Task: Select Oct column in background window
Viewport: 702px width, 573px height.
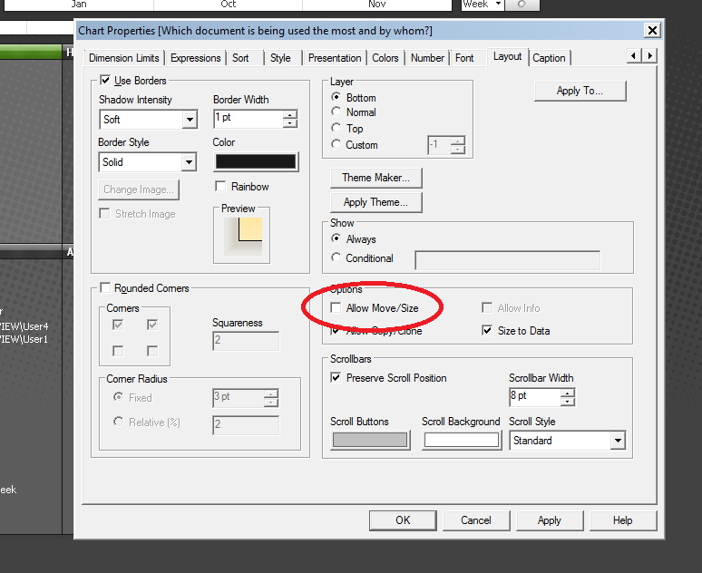Action: 228,5
